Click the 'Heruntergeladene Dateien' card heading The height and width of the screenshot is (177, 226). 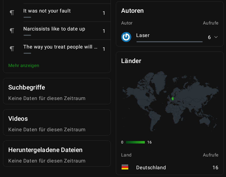(x=45, y=150)
